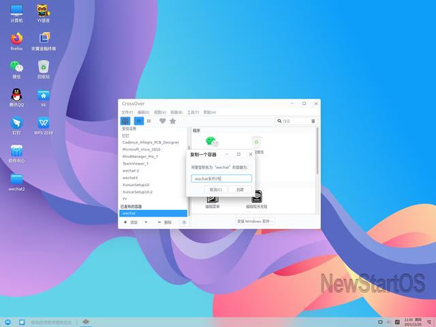Open the 编辑菜单 icon in the panel
This screenshot has height=327, width=436.
pos(212,198)
